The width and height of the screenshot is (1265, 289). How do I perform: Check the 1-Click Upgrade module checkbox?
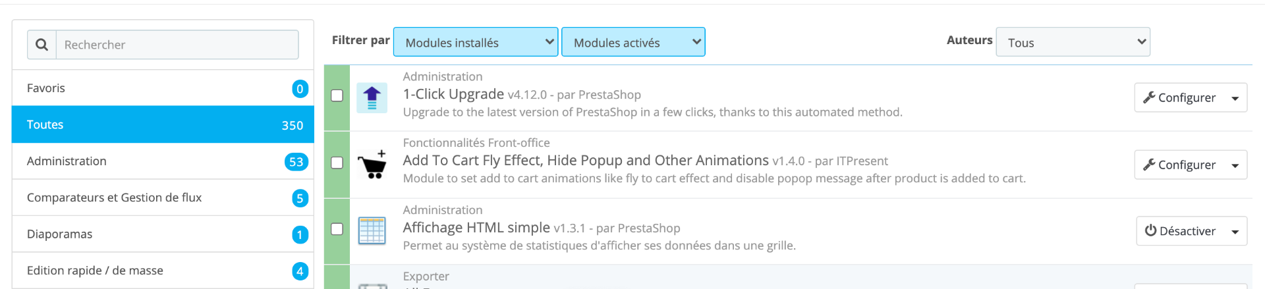pos(337,95)
